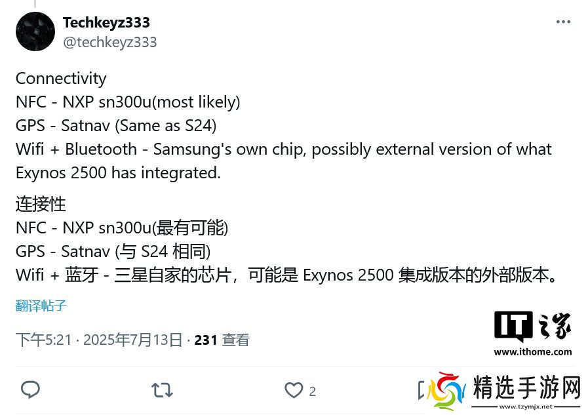Click the like count number 2
588x415 pixels.
[313, 392]
